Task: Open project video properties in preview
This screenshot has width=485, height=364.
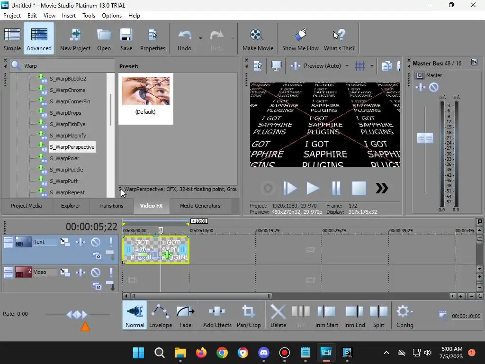Action: point(258,65)
